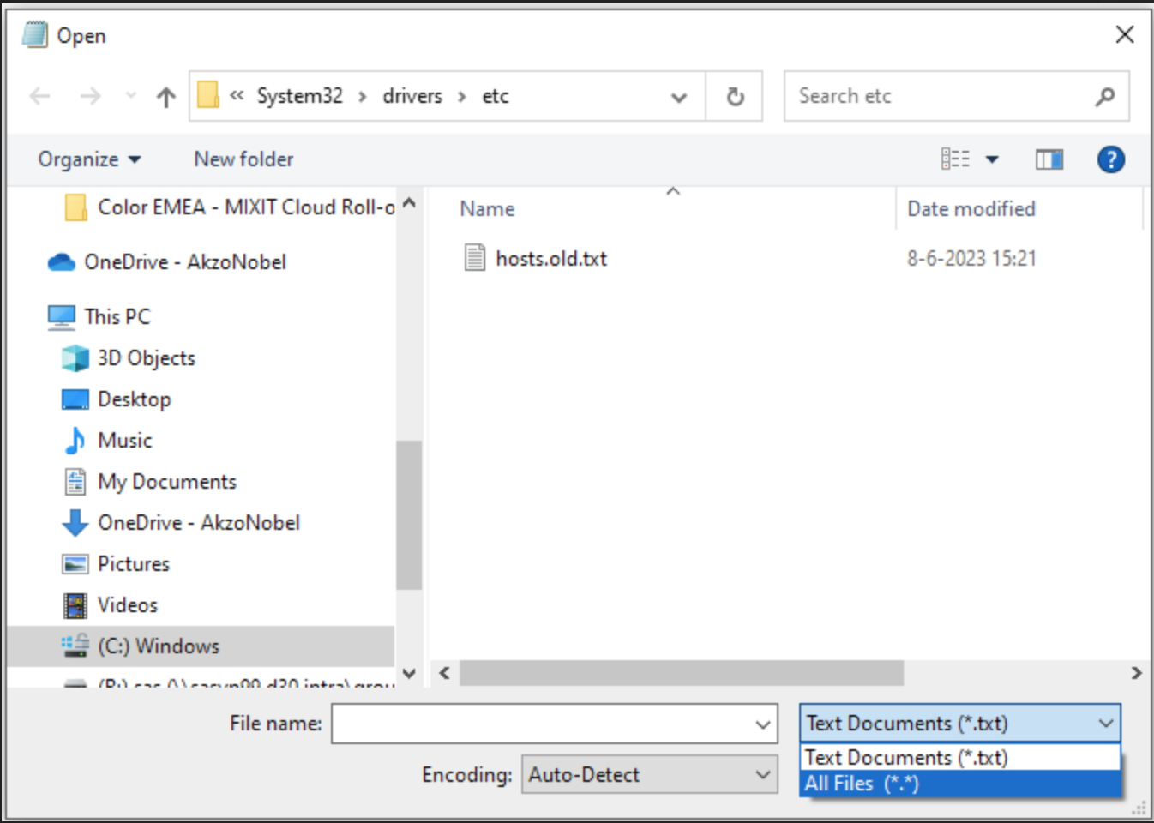Viewport: 1154px width, 823px height.
Task: Click the drivers breadcrumb segment
Action: (x=412, y=96)
